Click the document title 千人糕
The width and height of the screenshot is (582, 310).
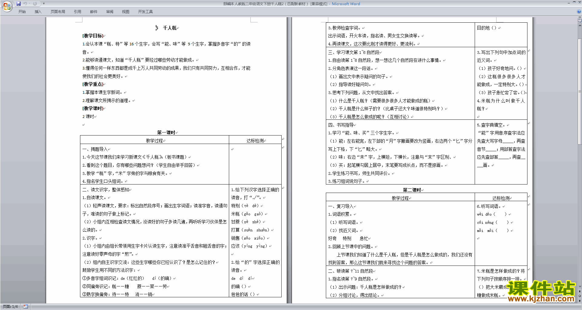[x=170, y=28]
